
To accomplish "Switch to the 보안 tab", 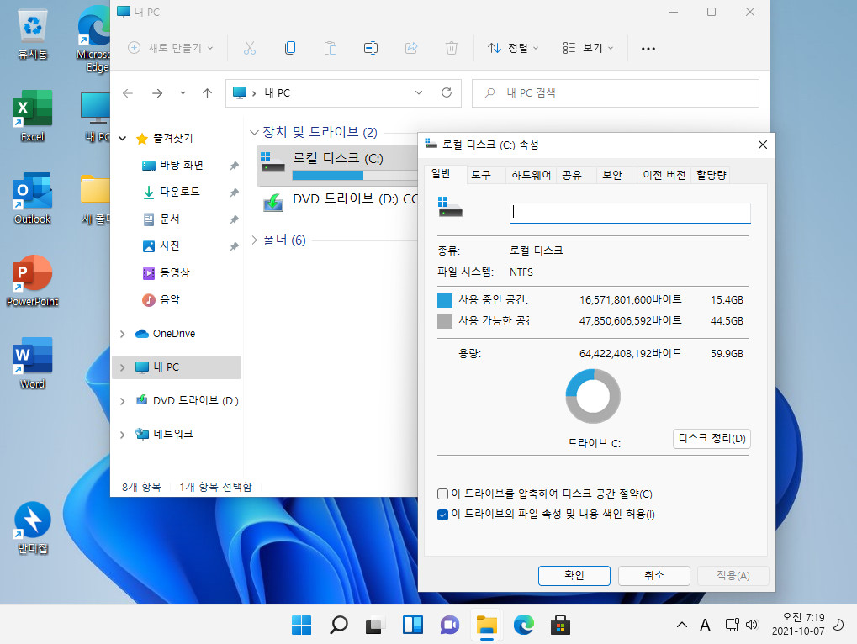I will click(x=612, y=175).
